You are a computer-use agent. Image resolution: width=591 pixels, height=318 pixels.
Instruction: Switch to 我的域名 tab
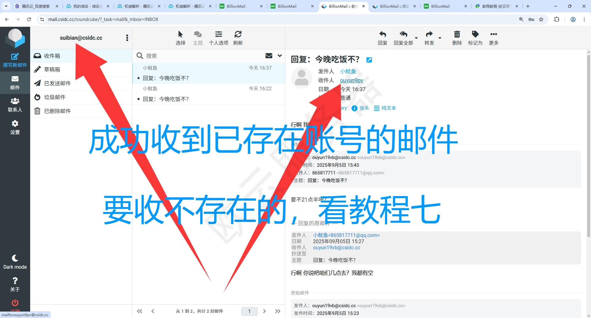click(x=87, y=6)
